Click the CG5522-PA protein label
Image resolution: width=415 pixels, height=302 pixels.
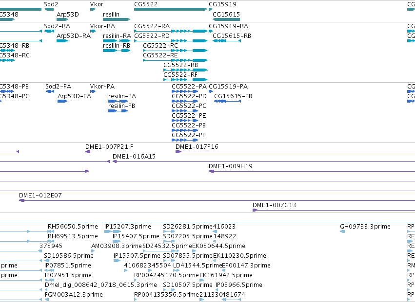189,87
